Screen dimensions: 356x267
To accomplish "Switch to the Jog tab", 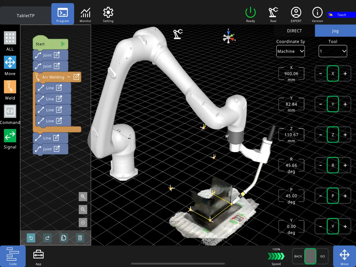I will (335, 31).
